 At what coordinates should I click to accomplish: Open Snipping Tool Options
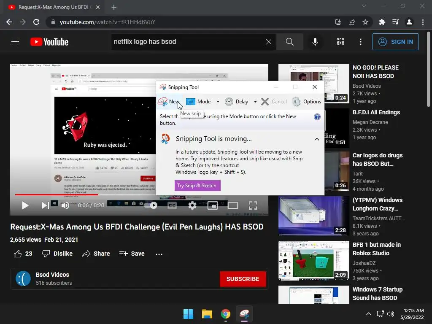pyautogui.click(x=306, y=102)
